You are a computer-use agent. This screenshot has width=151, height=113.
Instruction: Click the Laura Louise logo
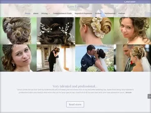75,7
